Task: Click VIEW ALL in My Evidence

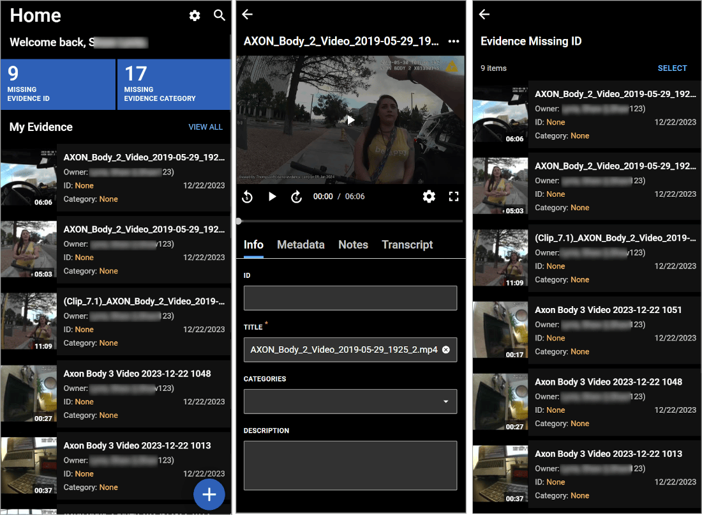Action: point(205,127)
